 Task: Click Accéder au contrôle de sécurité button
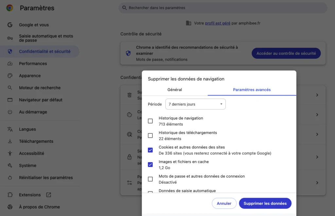coord(286,53)
